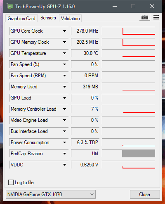Open the Fan Speed (%) dropdown arrow

[x=64, y=64]
